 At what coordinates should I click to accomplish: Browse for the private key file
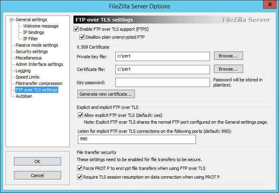(228, 56)
